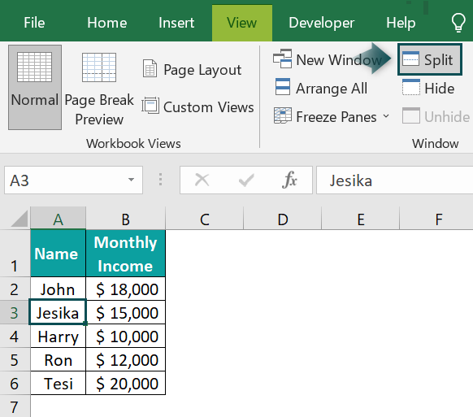Select column C header
The width and height of the screenshot is (473, 417).
click(x=205, y=219)
